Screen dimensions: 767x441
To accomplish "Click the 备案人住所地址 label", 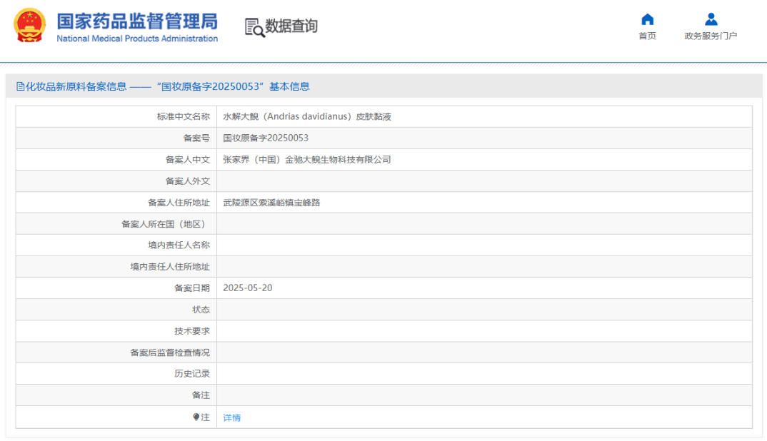I will 179,203.
